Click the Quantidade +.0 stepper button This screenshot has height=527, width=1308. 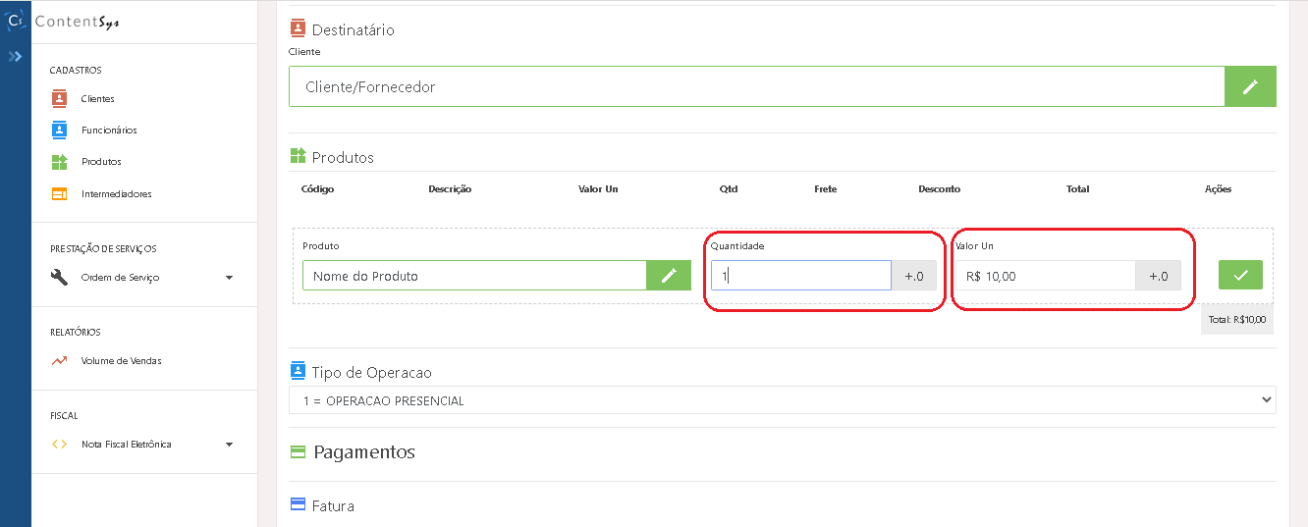(x=913, y=276)
